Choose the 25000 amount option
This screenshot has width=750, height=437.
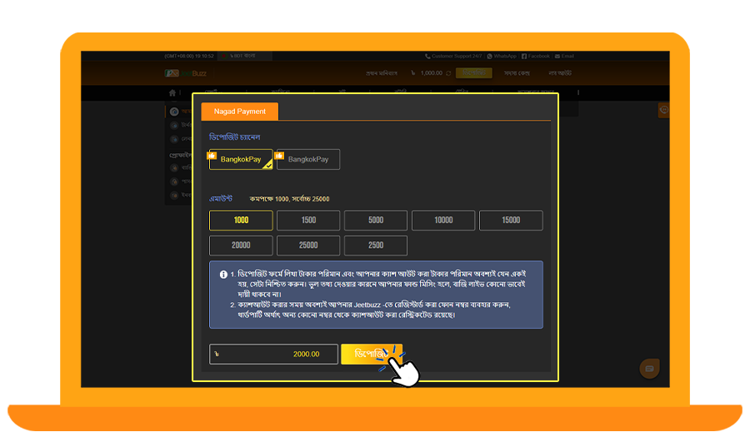tap(308, 246)
